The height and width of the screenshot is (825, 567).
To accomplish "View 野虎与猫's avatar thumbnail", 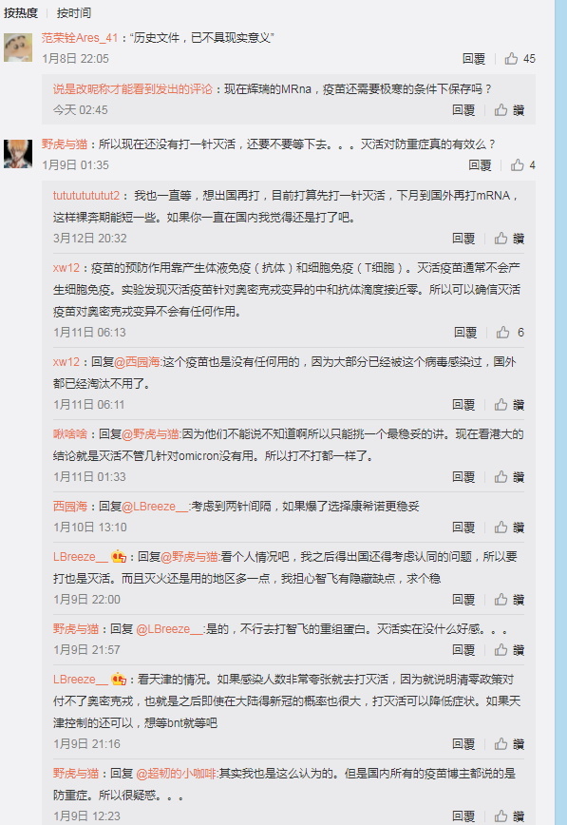I will (x=18, y=154).
